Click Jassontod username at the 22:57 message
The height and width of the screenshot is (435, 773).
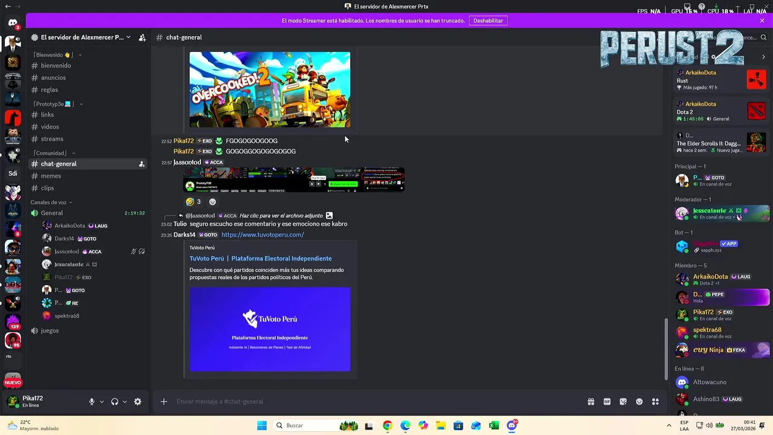click(187, 163)
